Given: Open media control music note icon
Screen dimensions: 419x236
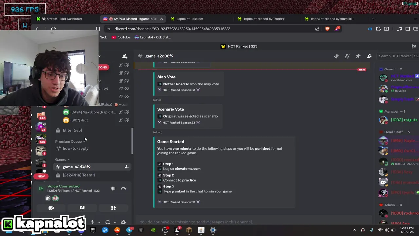Looking at the screenshot, I should tap(399, 29).
